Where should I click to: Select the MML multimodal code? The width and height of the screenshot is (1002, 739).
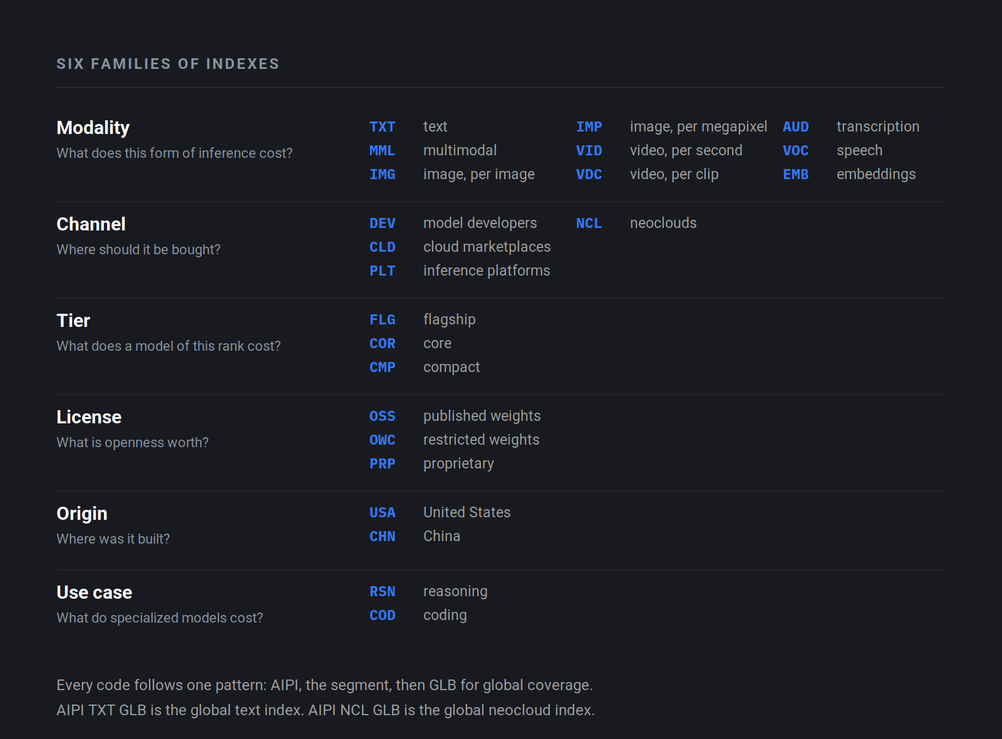(382, 150)
